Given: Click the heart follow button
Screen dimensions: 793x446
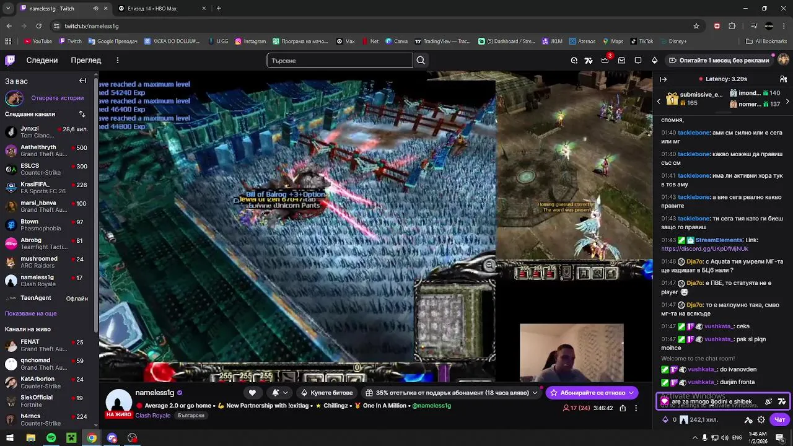Looking at the screenshot, I should (252, 393).
